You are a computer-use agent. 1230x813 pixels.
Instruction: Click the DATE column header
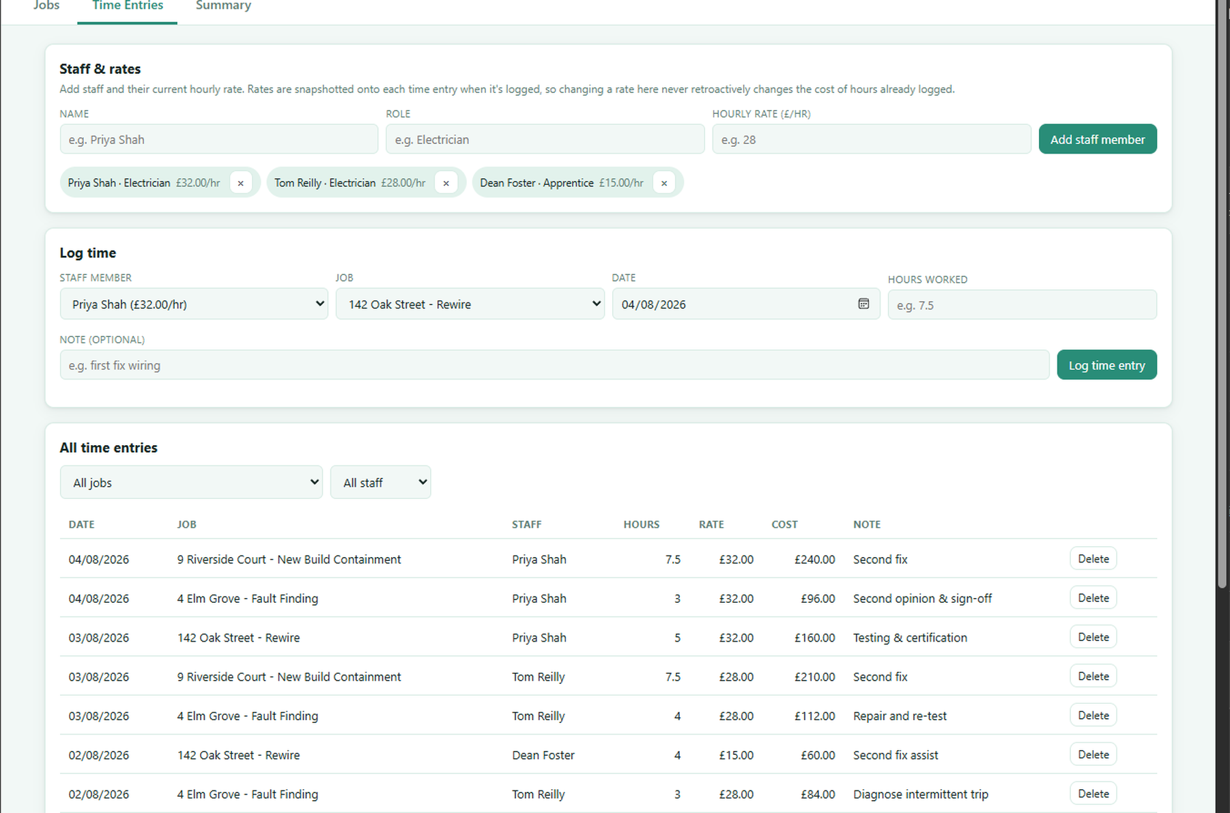(x=81, y=524)
